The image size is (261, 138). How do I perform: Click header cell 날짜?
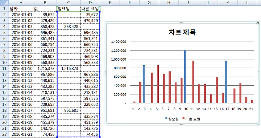[21, 9]
